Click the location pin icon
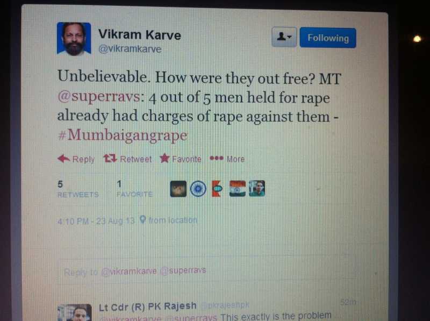Screen dimensions: 430x321 point(142,220)
